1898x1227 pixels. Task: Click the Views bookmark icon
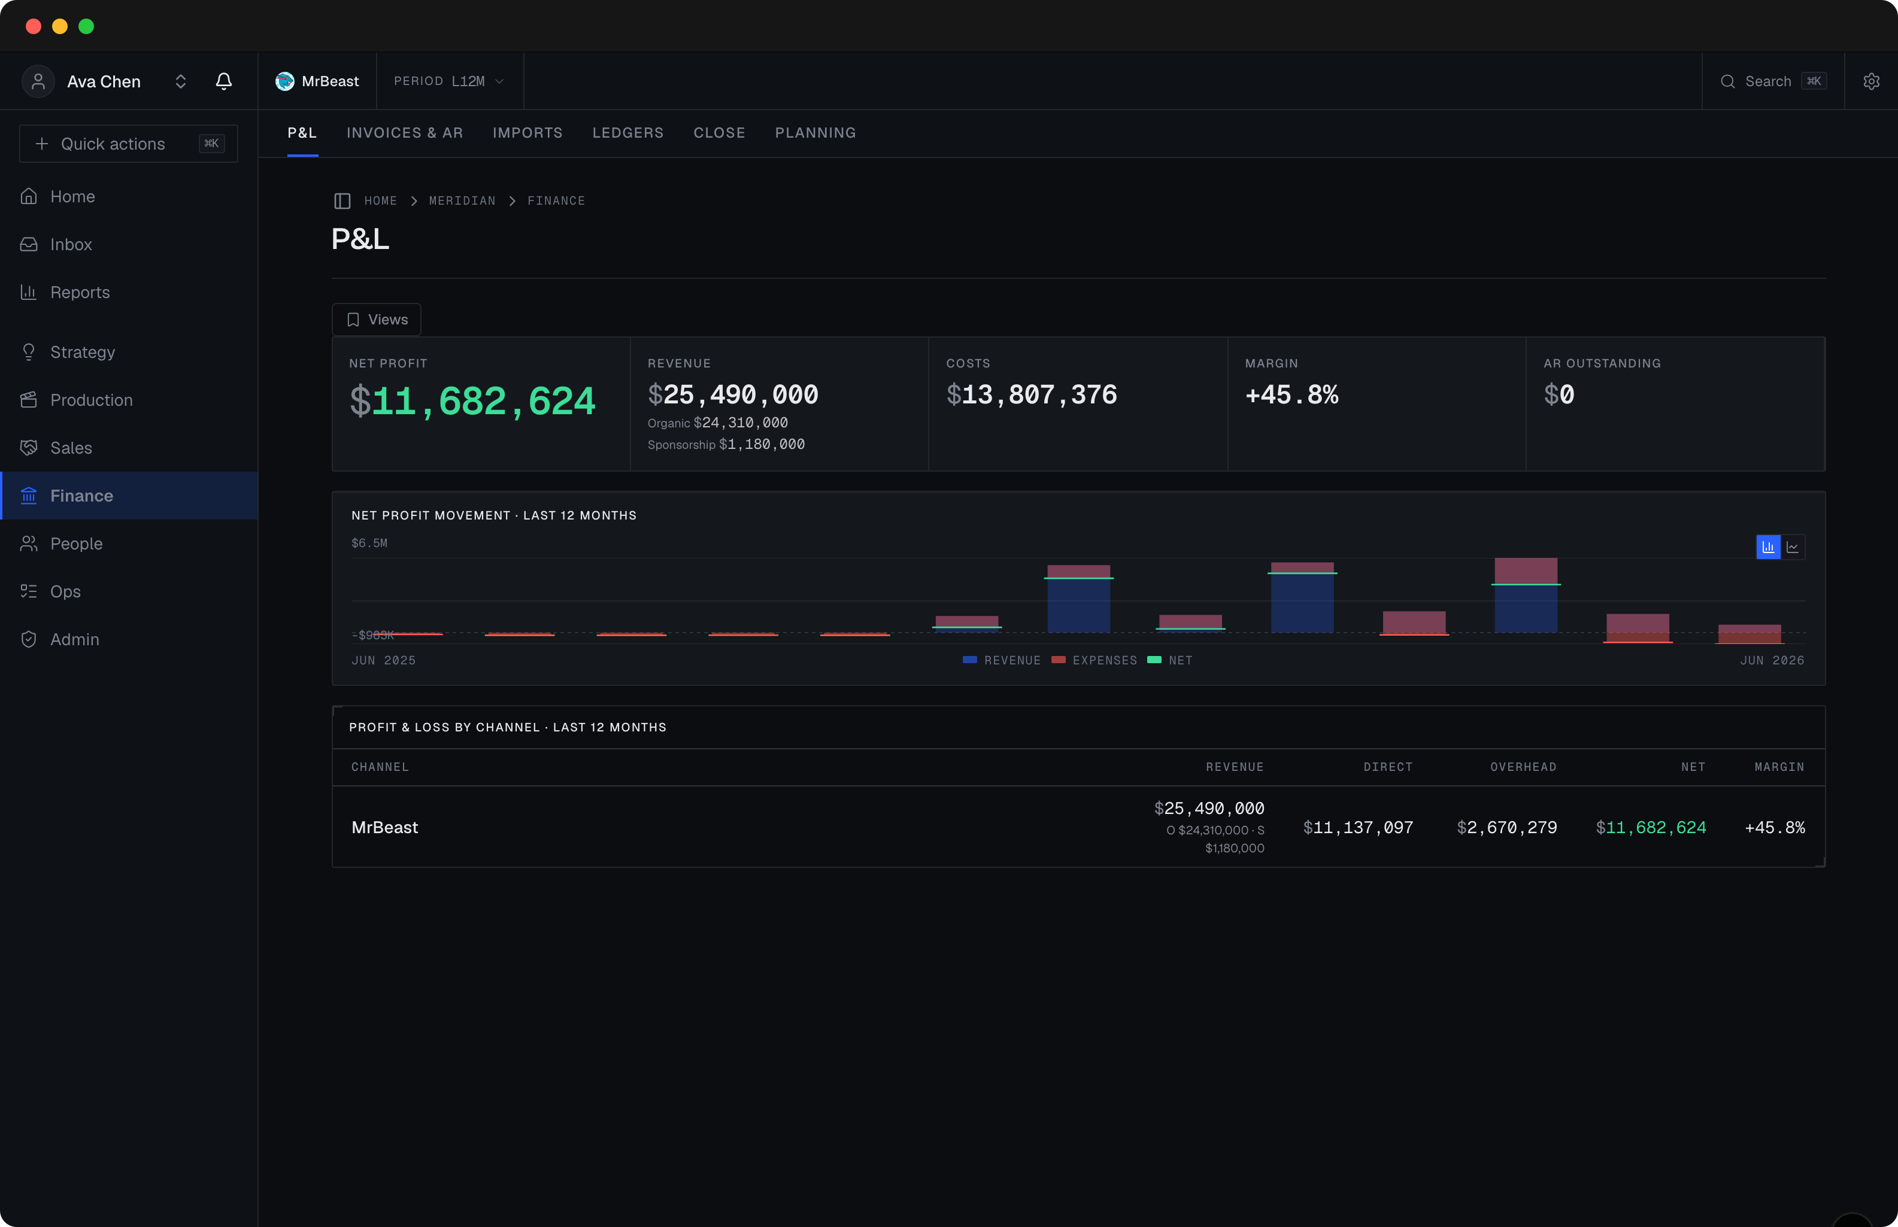click(x=353, y=320)
